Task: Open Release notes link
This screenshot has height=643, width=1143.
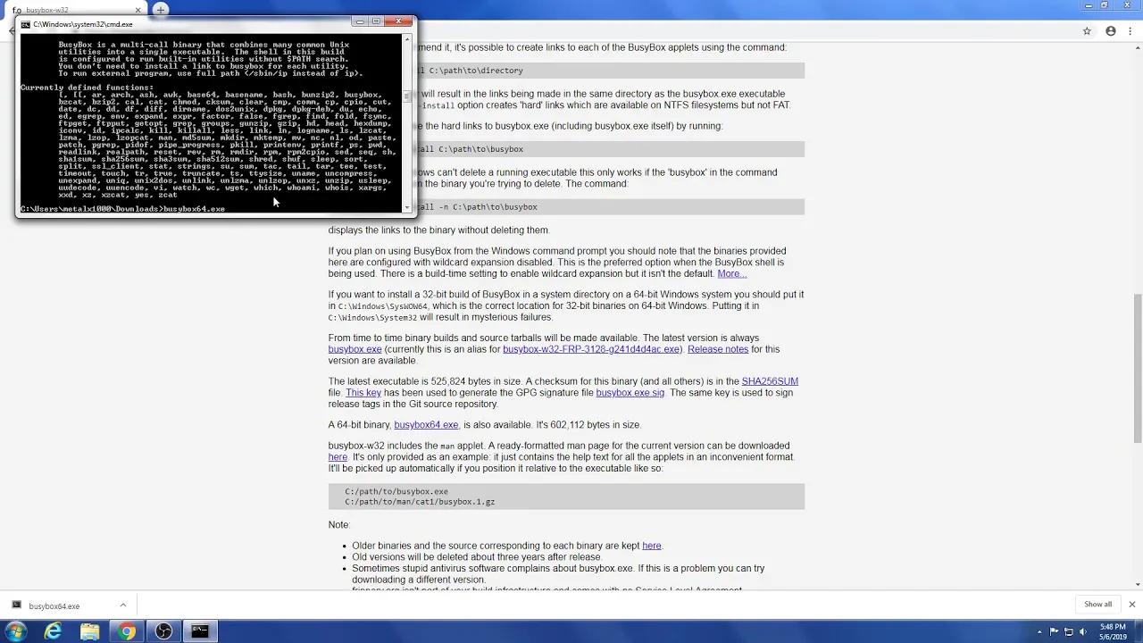Action: pos(718,349)
